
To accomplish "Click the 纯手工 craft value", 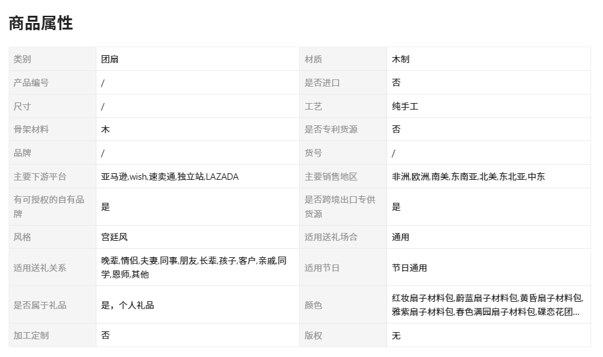I will (405, 106).
